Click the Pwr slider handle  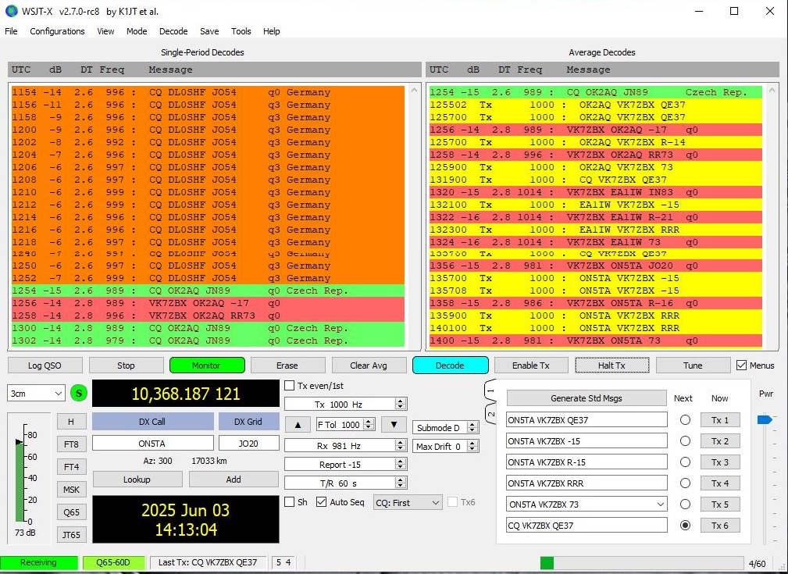tap(764, 419)
